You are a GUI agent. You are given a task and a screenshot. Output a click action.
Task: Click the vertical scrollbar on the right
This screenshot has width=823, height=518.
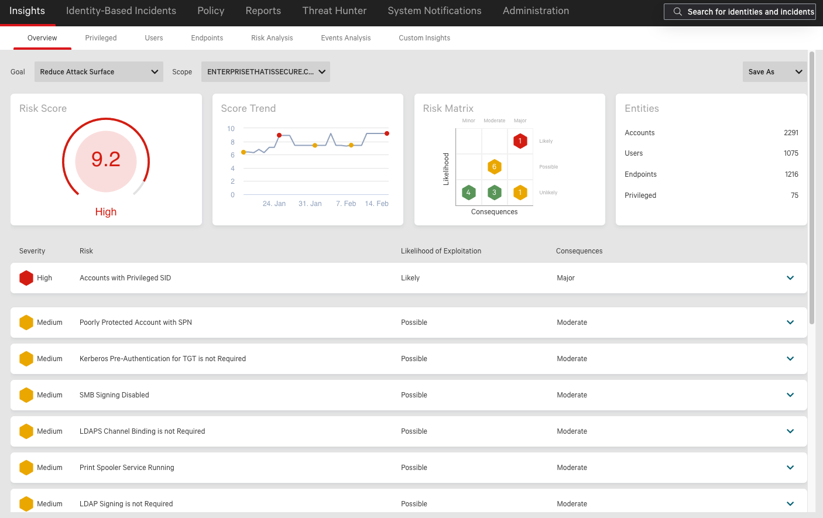[x=812, y=187]
